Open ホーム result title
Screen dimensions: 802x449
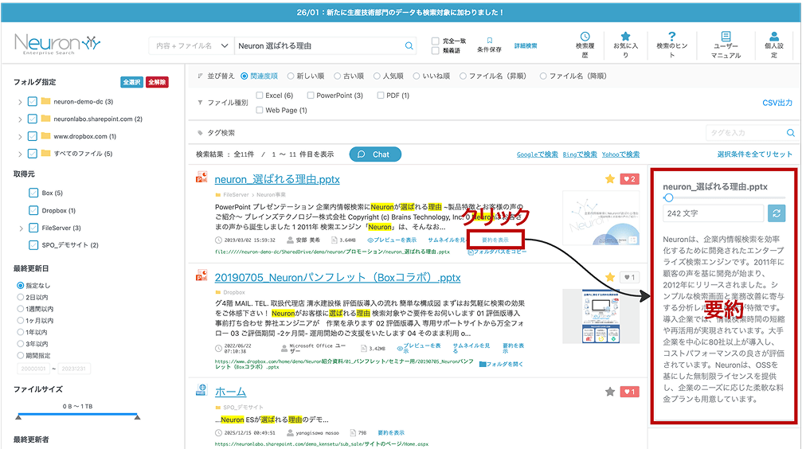pyautogui.click(x=230, y=392)
